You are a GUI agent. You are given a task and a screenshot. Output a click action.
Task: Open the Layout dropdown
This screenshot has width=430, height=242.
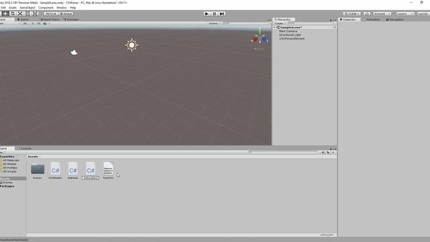[x=423, y=13]
